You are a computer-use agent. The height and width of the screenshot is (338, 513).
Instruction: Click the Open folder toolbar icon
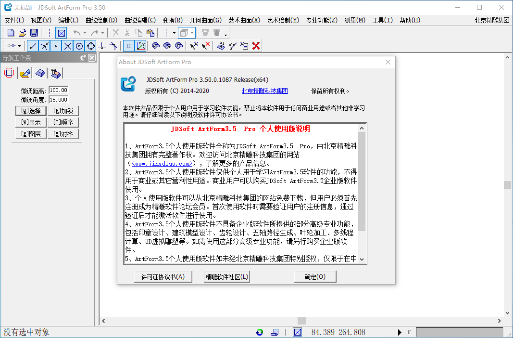tap(22, 33)
